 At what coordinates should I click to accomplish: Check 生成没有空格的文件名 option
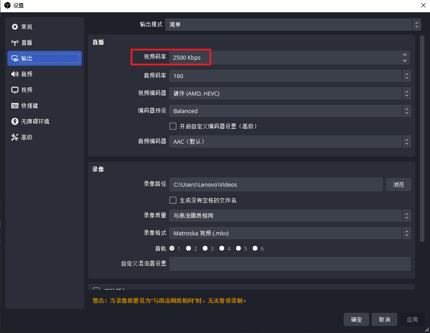click(173, 200)
